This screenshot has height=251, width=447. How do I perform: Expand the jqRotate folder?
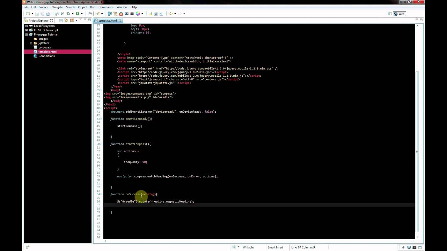tap(31, 43)
